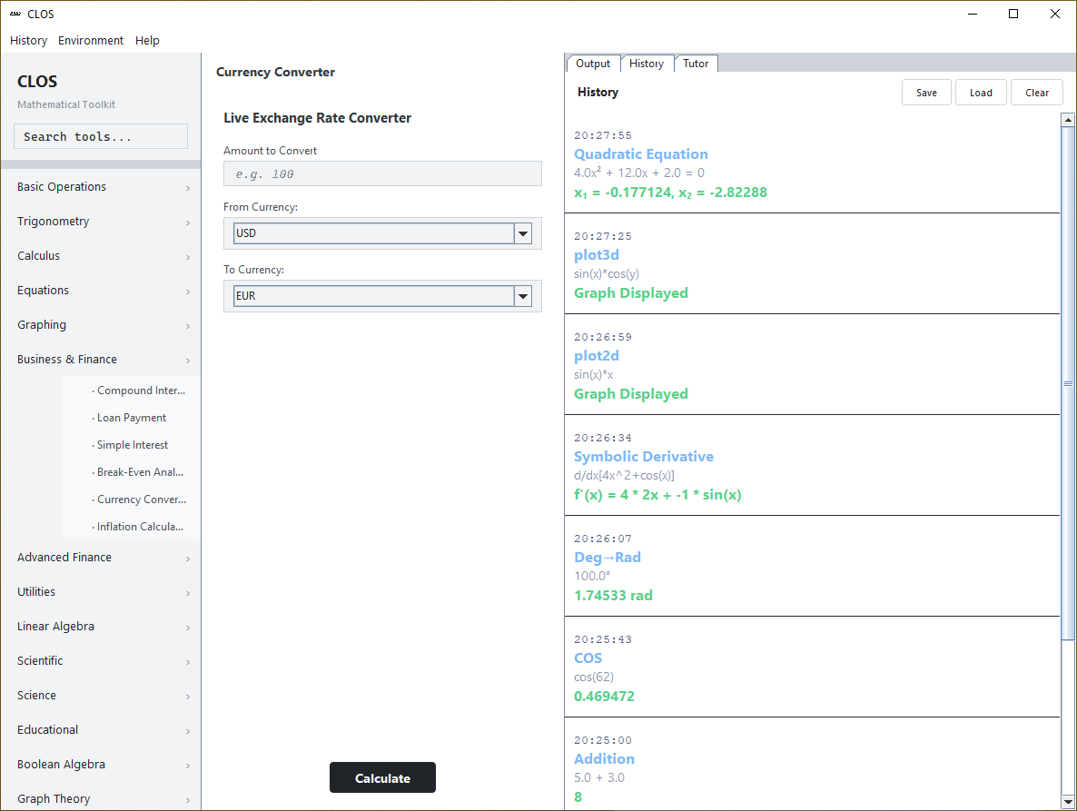
Task: Click the Save history button
Action: pos(926,93)
